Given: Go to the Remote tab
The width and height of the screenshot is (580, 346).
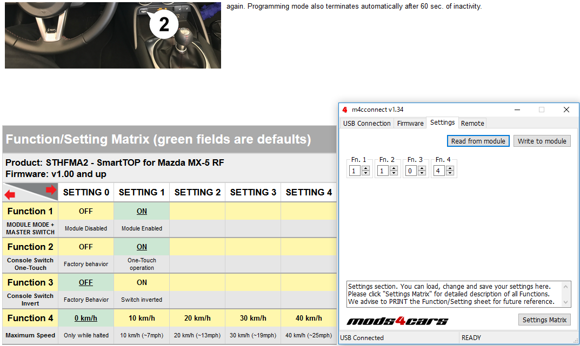Looking at the screenshot, I should coord(472,123).
